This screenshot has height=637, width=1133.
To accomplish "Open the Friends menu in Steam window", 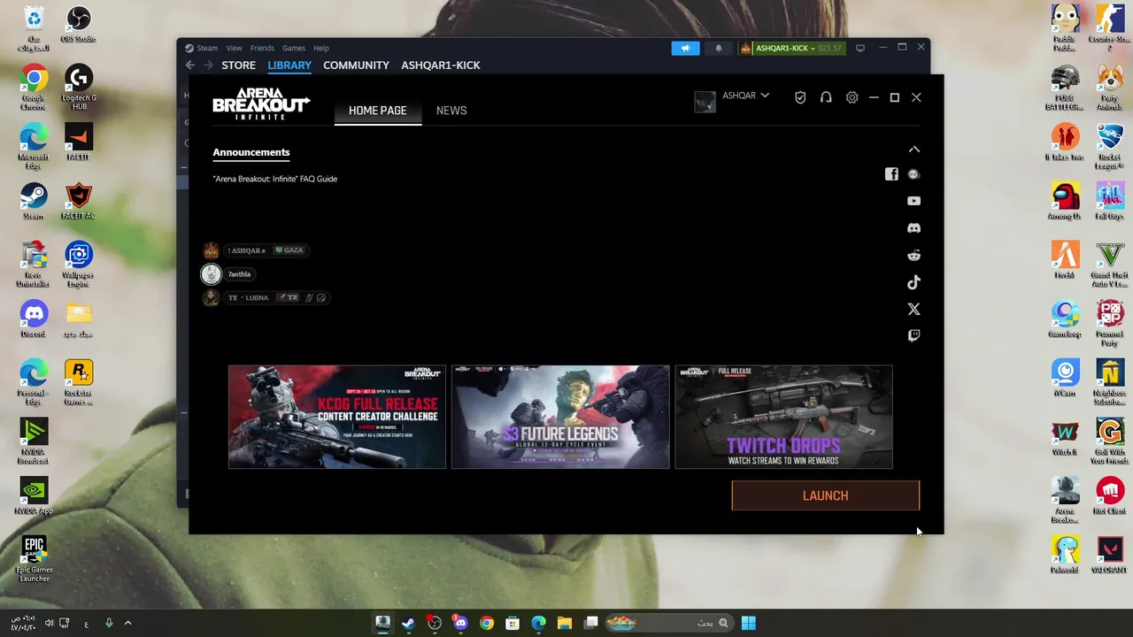I will tap(262, 48).
